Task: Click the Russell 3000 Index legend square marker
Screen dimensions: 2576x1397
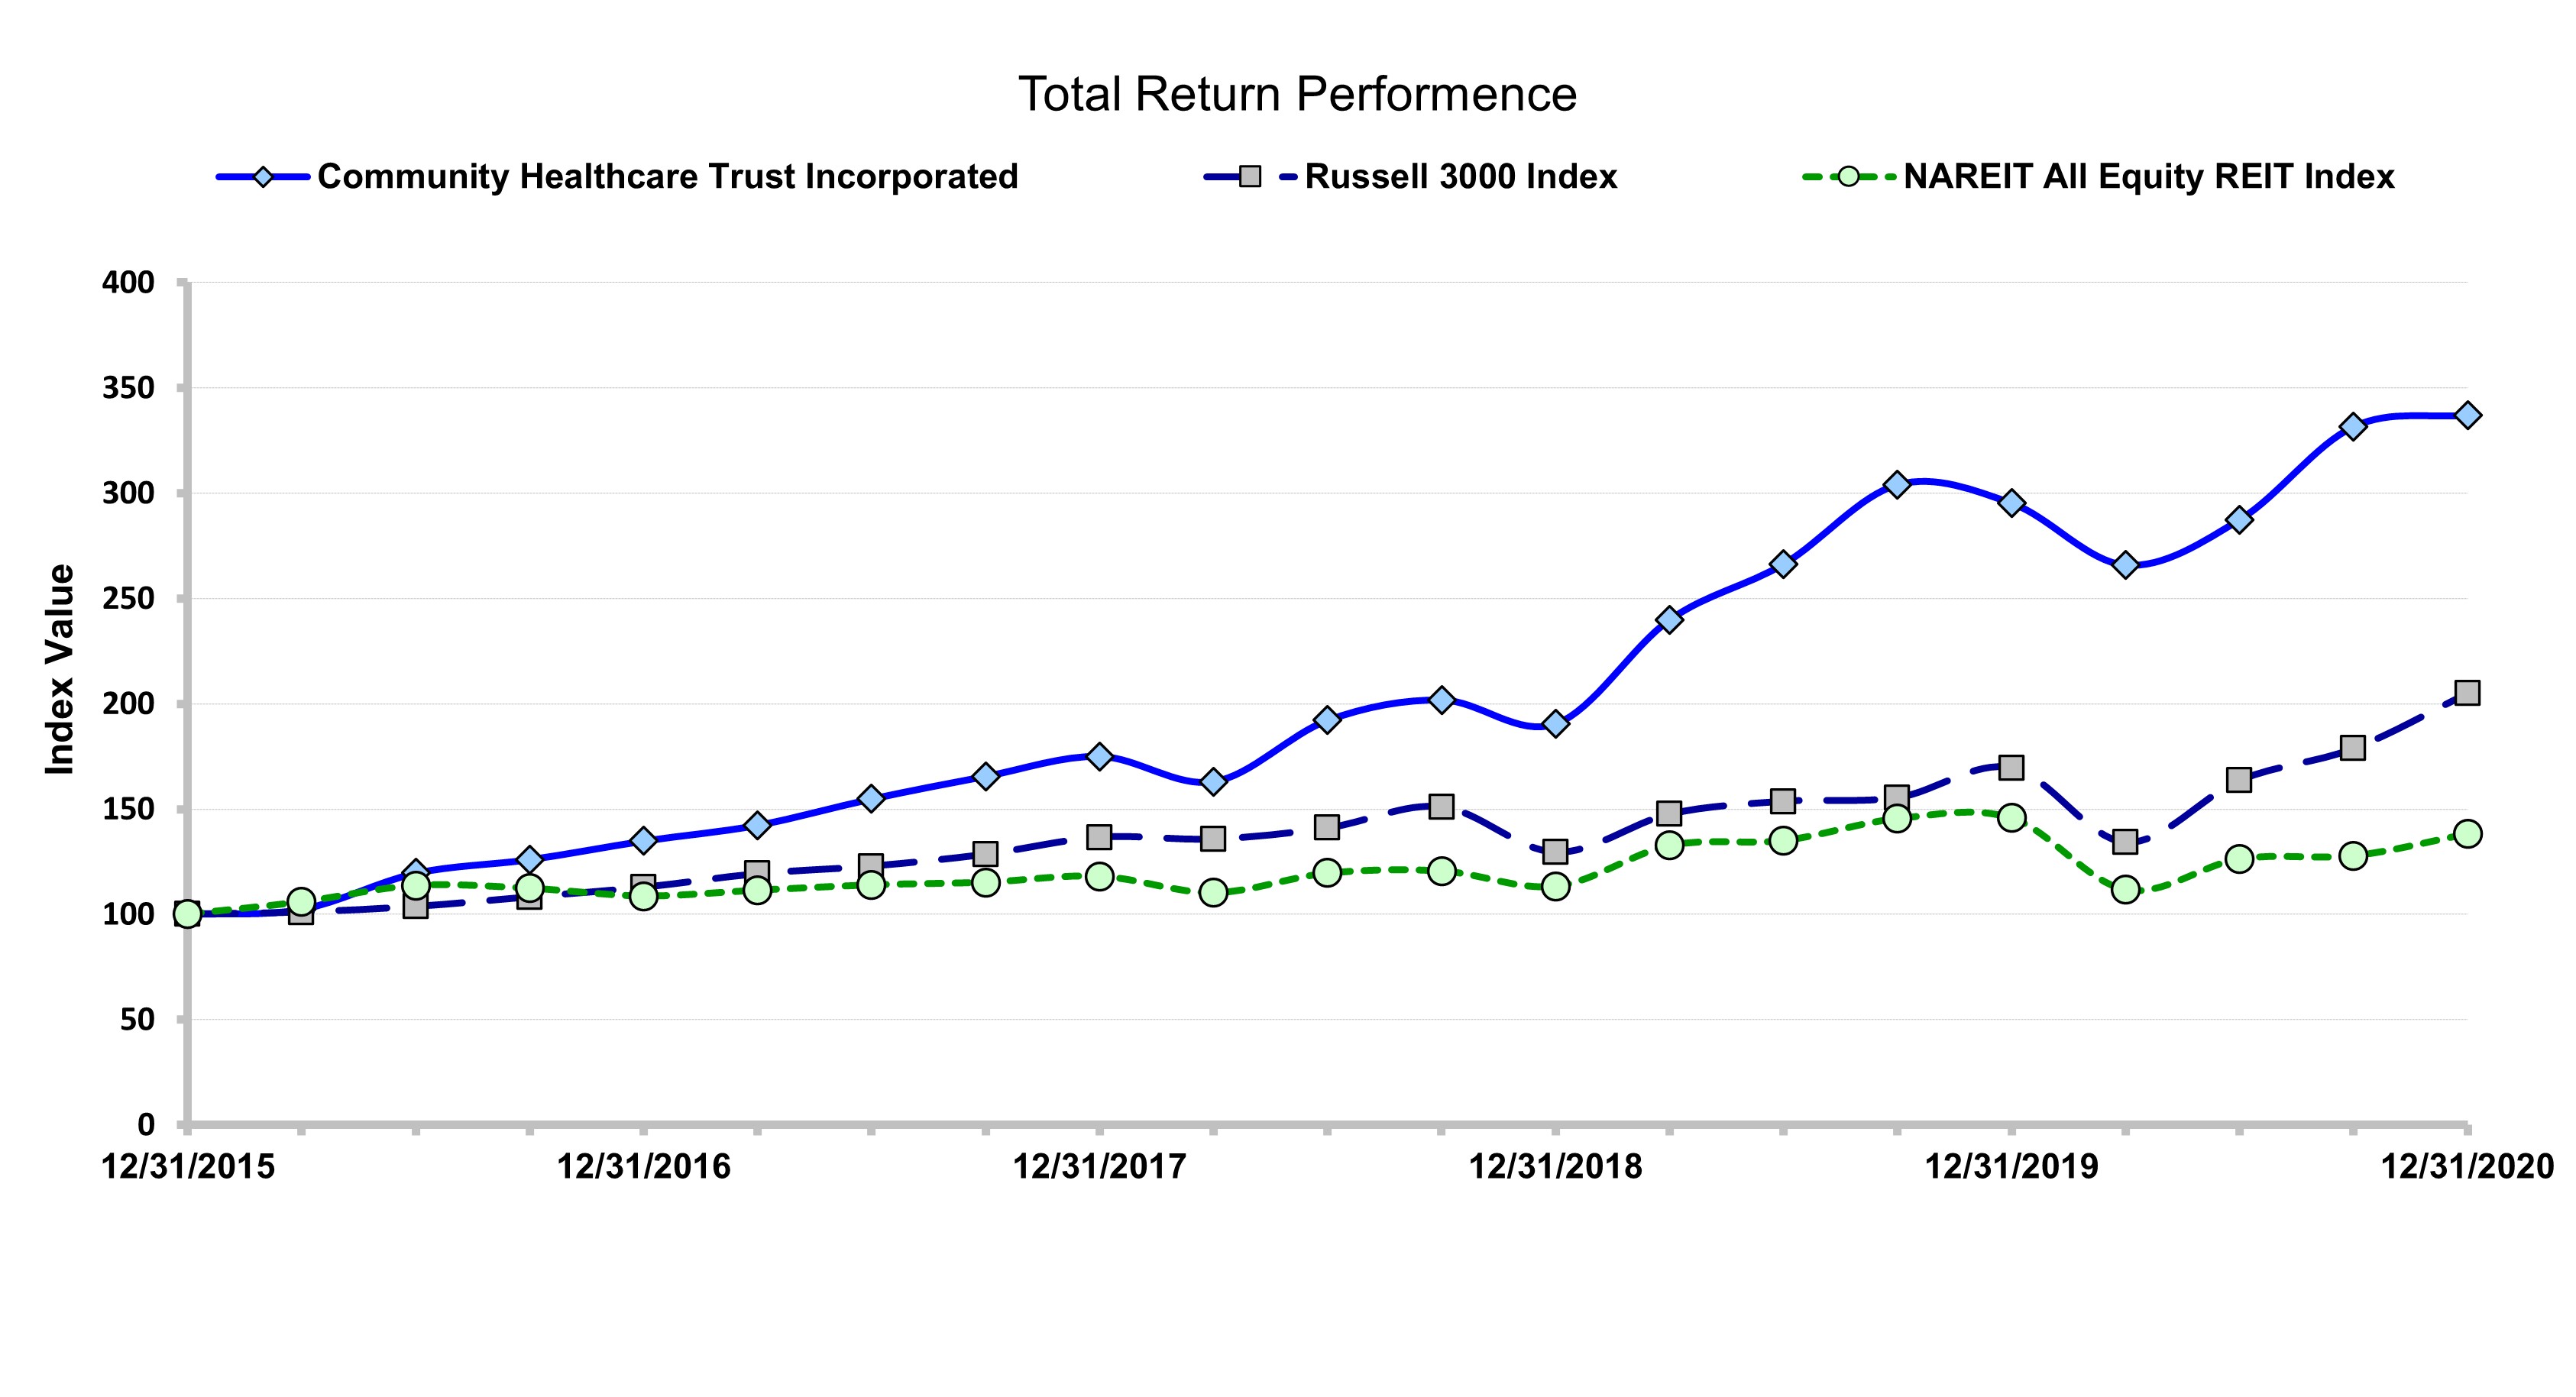Action: (x=1250, y=177)
